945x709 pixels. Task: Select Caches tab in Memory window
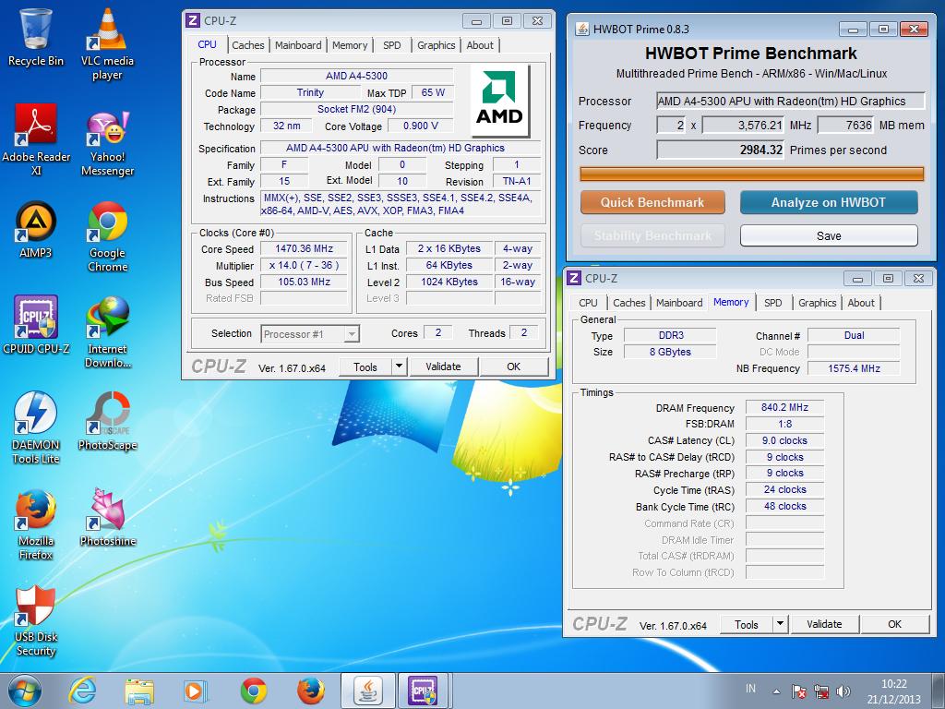629,303
